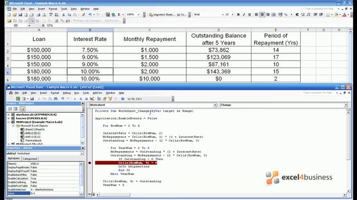Viewport: 357px width, 200px height.
Task: Click the Break pause icon in VBA toolbar
Action: [80, 99]
